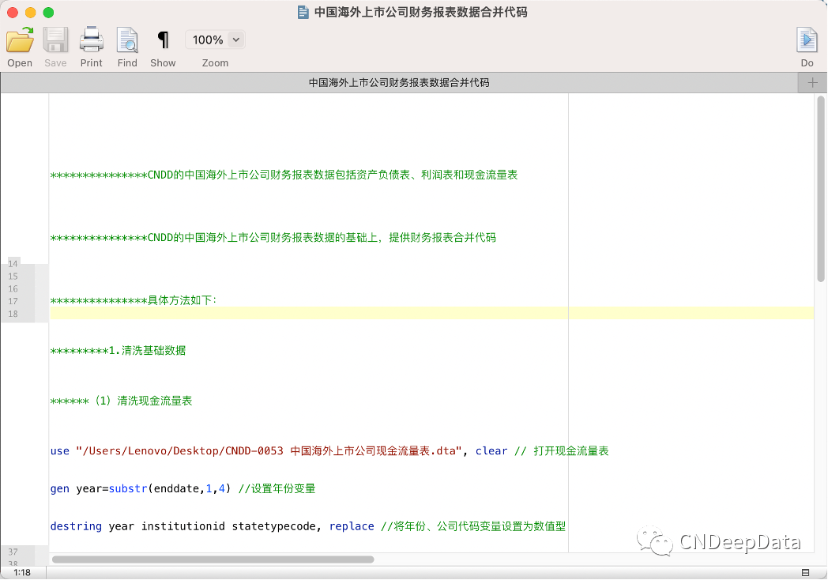Click the comment line 具体方法如下
The width and height of the screenshot is (828, 580).
(134, 300)
